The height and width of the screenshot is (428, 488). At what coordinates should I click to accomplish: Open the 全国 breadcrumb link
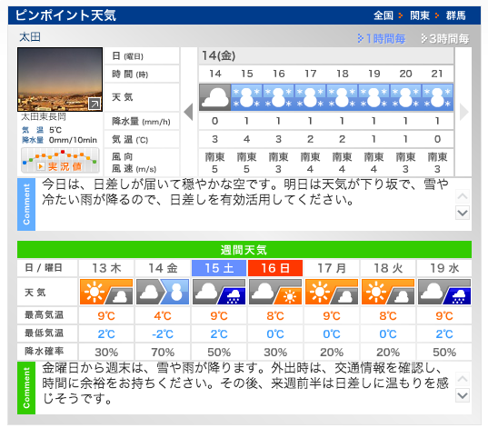383,15
